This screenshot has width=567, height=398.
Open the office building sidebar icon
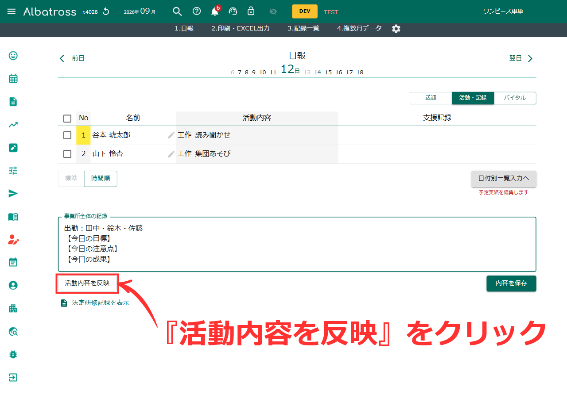13,308
